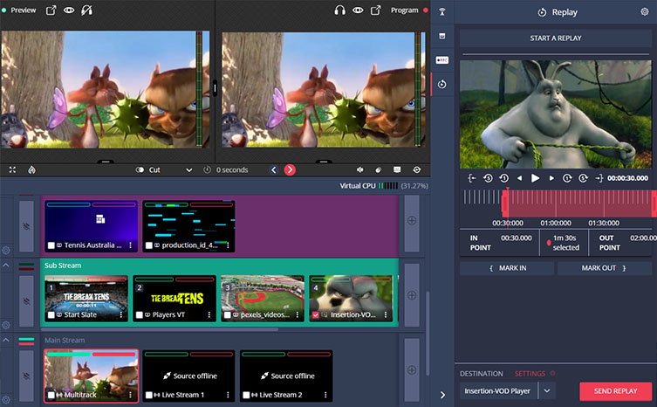This screenshot has height=407, width=657.
Task: Open Multitrack three-dot options menu
Action: 130,395
